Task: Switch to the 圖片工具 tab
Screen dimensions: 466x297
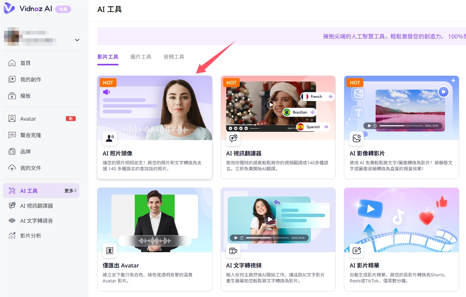Action: [141, 57]
